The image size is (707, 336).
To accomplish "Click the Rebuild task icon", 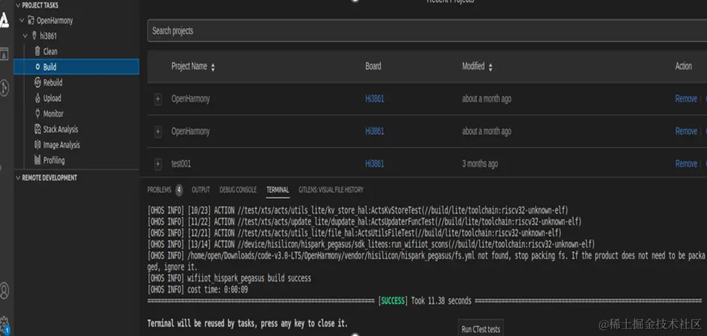I will click(x=38, y=83).
